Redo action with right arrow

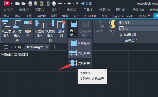pos(69,4)
